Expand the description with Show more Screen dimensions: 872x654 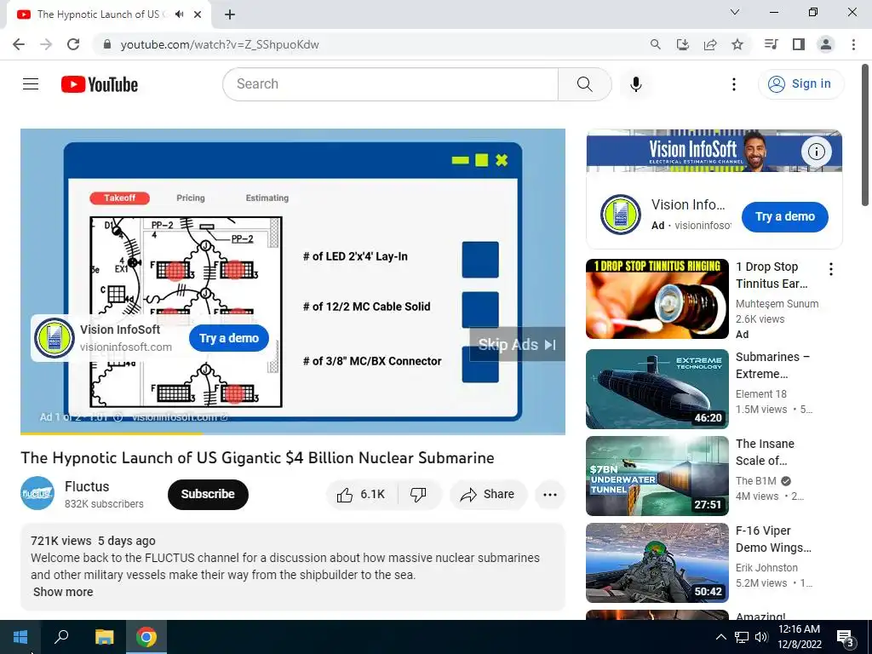[63, 592]
